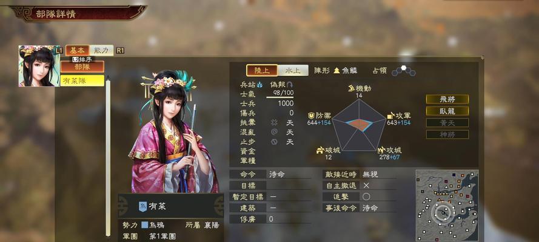Click the 攻軍 attack icon
Screen dimensions: 539x242
tap(390, 116)
